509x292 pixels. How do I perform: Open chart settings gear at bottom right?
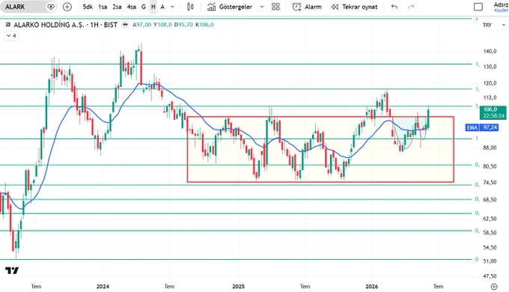(x=494, y=287)
